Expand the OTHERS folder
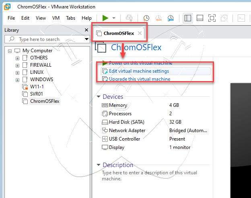Screen dimensions: 251x198 [x=17, y=58]
